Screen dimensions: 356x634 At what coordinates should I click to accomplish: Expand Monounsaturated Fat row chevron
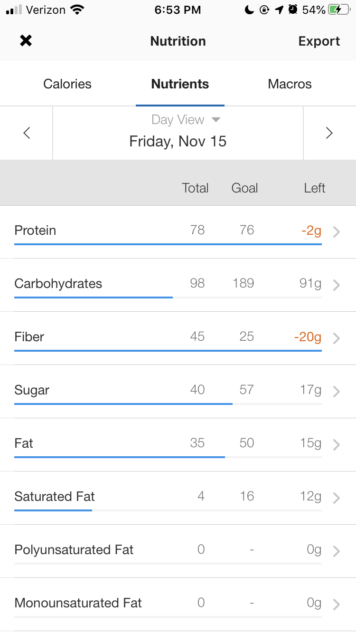pos(337,605)
